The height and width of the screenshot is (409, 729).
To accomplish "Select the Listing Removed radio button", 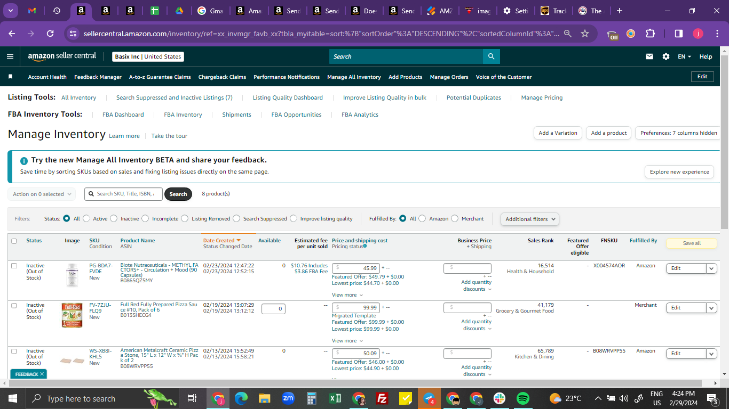I will coord(185,218).
